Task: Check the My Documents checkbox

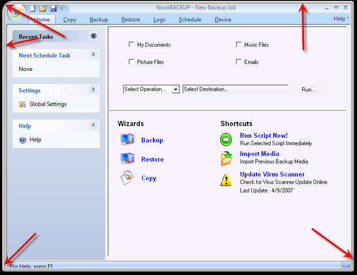Action: coord(131,44)
